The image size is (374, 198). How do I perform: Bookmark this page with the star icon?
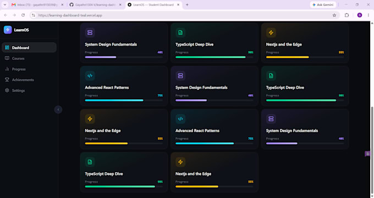[334, 15]
